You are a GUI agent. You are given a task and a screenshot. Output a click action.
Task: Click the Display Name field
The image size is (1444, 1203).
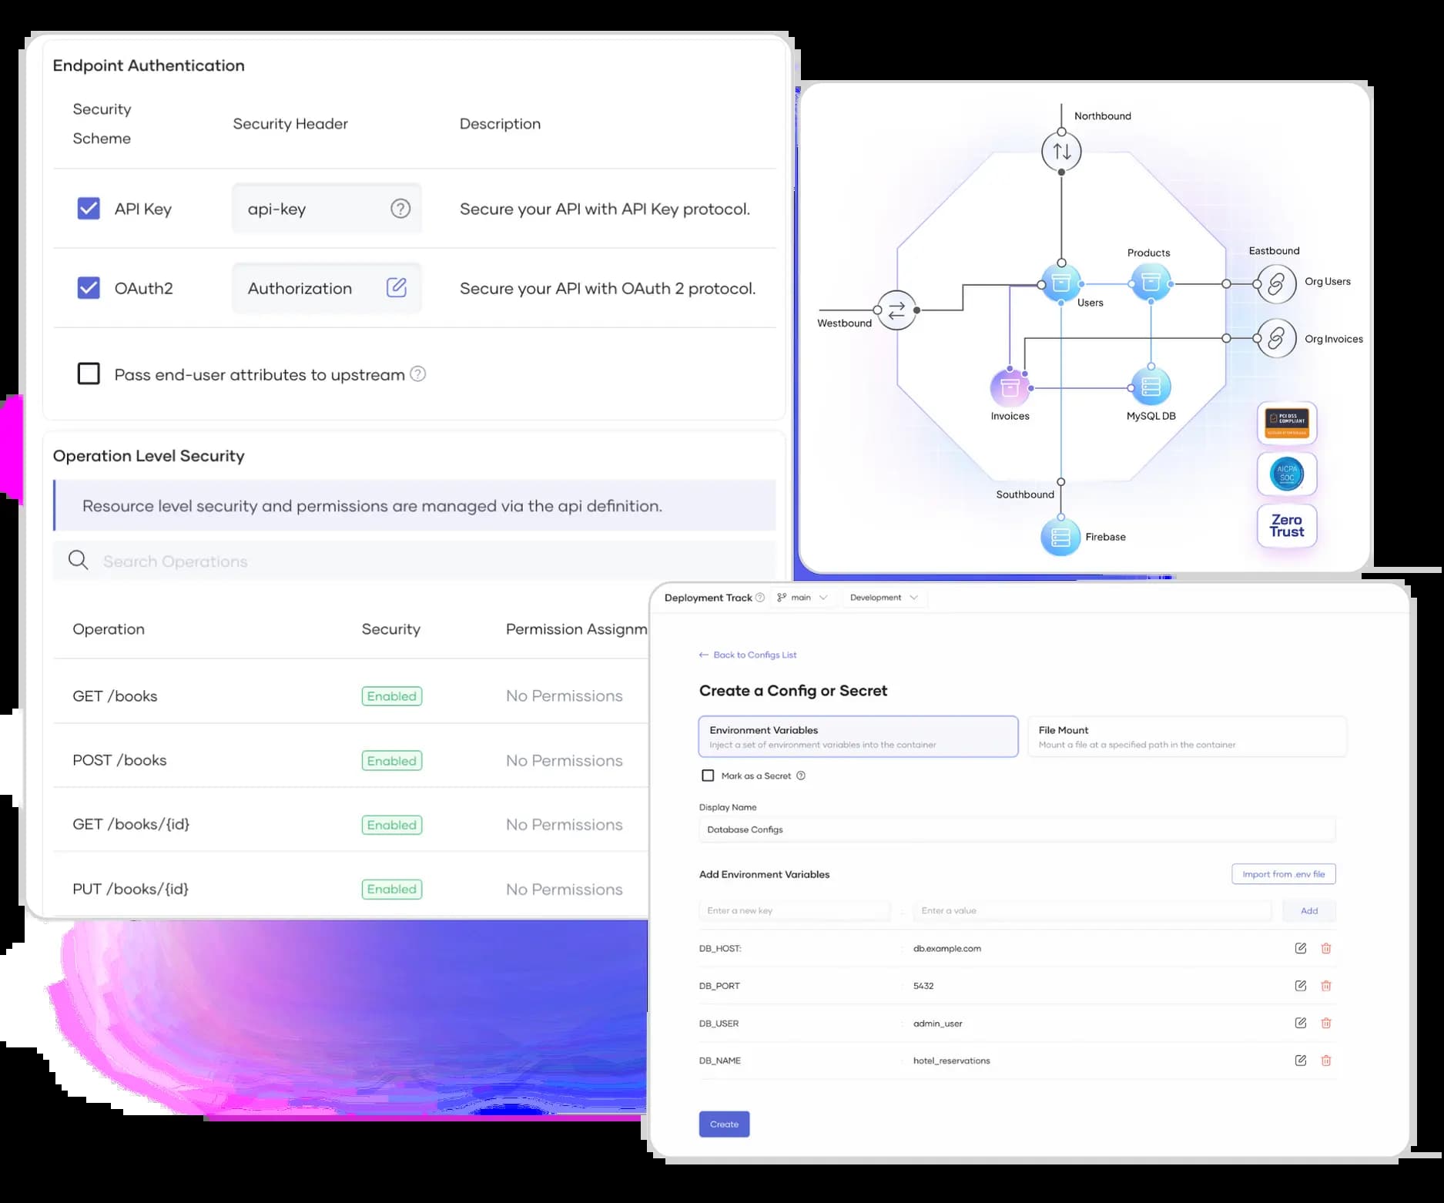(x=1017, y=829)
